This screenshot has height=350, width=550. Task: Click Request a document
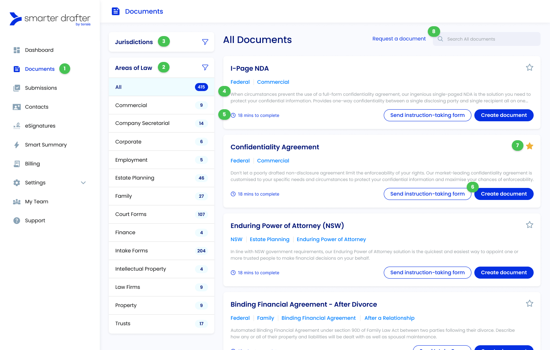(x=399, y=39)
